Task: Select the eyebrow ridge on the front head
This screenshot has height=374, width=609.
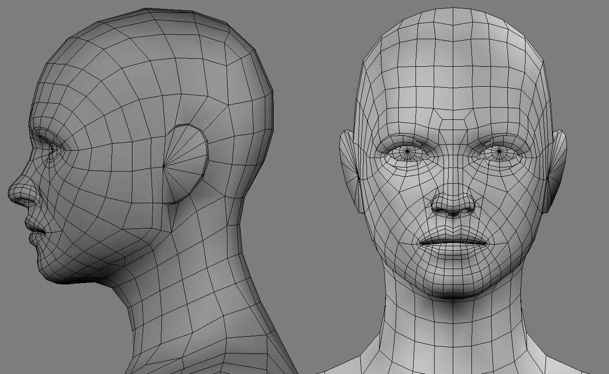Action: [x=407, y=135]
